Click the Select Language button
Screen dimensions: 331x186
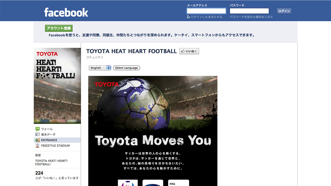click(x=127, y=68)
